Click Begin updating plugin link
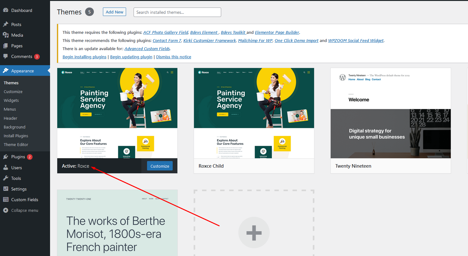The image size is (468, 256). point(131,57)
